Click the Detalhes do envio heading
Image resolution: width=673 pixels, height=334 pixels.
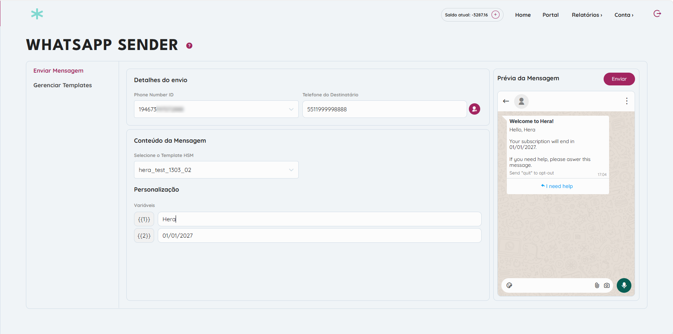coord(161,80)
